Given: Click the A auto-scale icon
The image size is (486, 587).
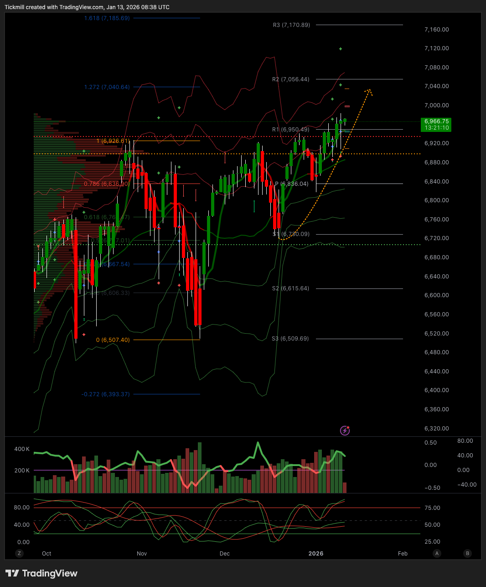Looking at the screenshot, I should (437, 553).
